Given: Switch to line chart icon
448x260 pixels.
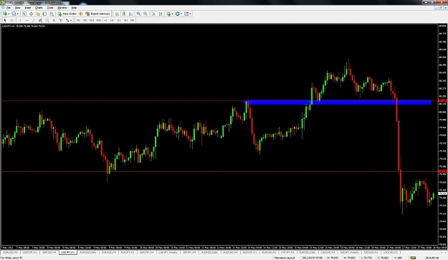Looking at the screenshot, I should pyautogui.click(x=131, y=14).
